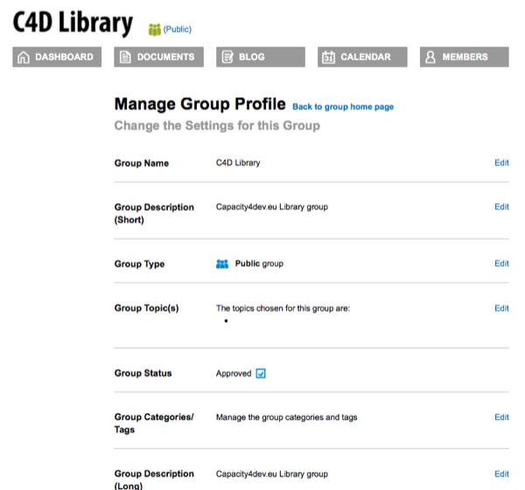This screenshot has height=490, width=525.
Task: Click the 'Group Status' label
Action: (x=143, y=373)
